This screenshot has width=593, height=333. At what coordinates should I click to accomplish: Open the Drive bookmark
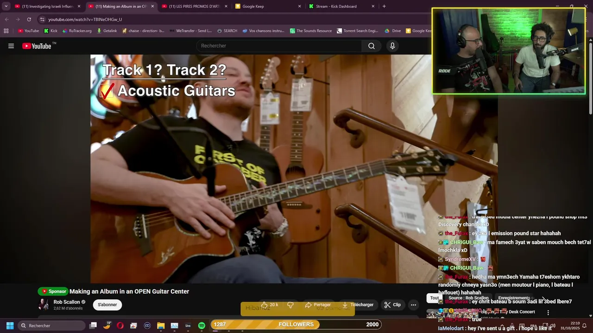[x=393, y=31]
